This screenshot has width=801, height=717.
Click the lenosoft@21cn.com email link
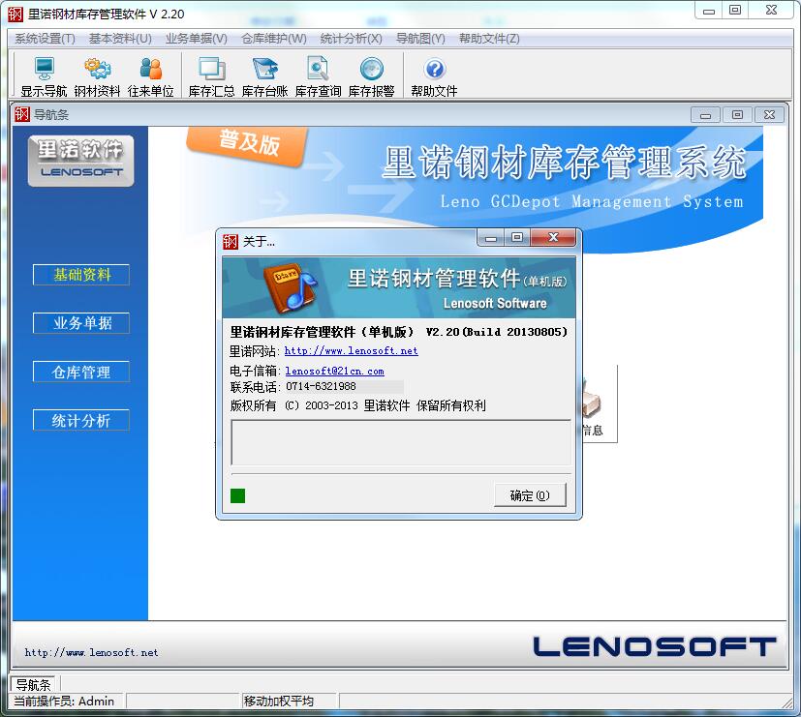[x=334, y=371]
